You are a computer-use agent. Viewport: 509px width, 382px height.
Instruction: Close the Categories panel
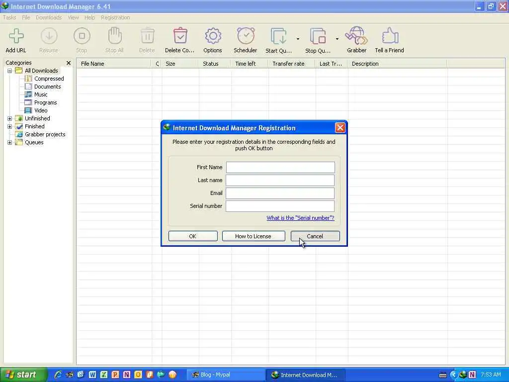tap(69, 63)
